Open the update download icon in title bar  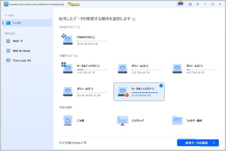pyautogui.click(x=190, y=4)
